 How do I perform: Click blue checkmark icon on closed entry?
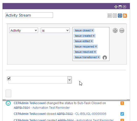(x=122, y=114)
